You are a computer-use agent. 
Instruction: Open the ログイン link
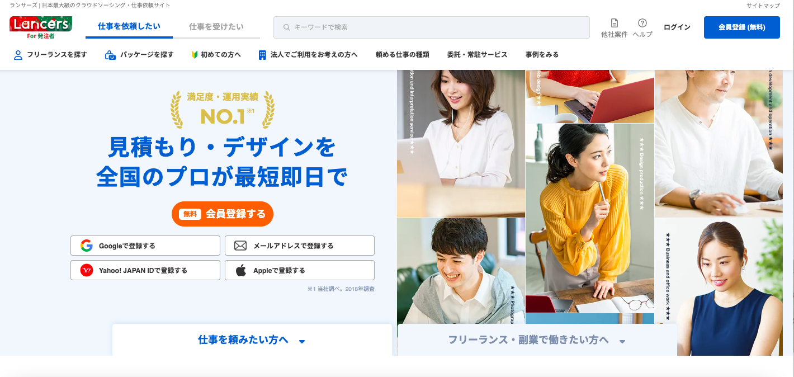677,27
